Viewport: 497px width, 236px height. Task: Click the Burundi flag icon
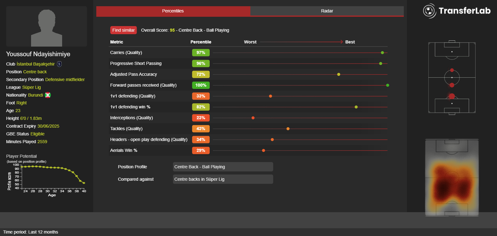[x=48, y=95]
